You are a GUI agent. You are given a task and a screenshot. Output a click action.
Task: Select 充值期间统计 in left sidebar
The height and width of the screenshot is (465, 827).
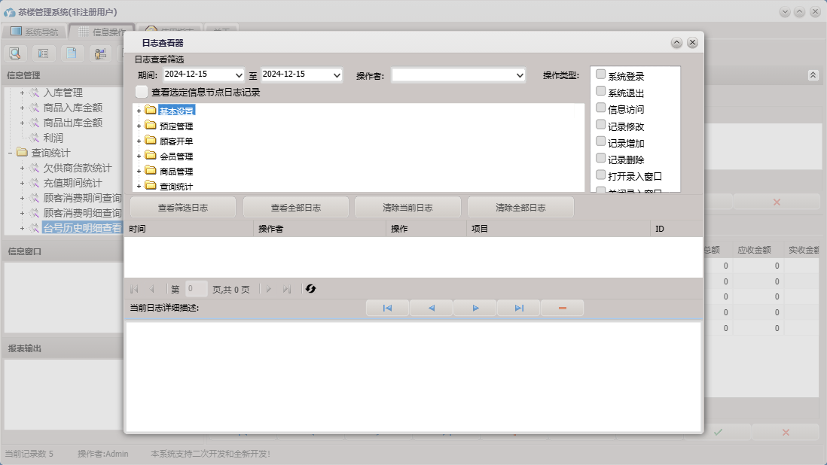click(73, 184)
